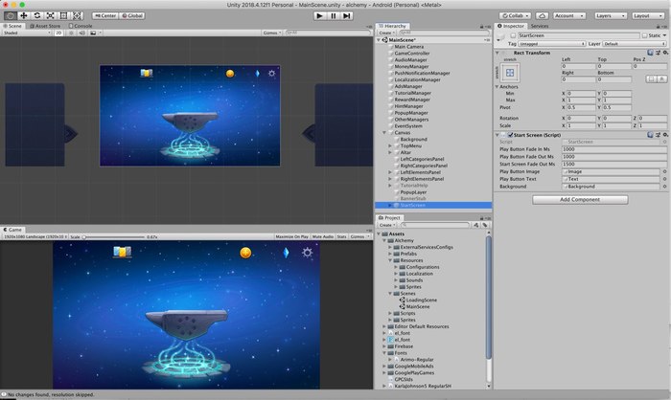Select the Move tool

[23, 15]
